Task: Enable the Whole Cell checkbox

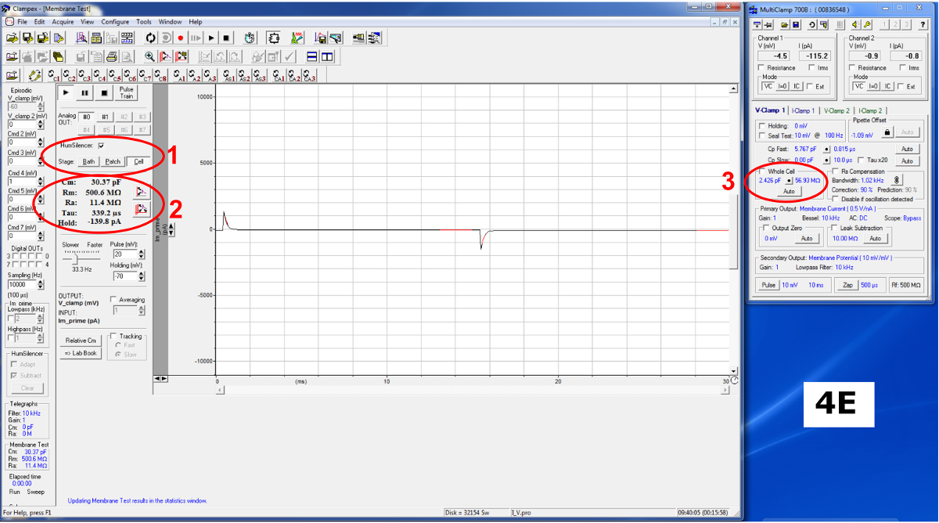Action: pos(763,171)
